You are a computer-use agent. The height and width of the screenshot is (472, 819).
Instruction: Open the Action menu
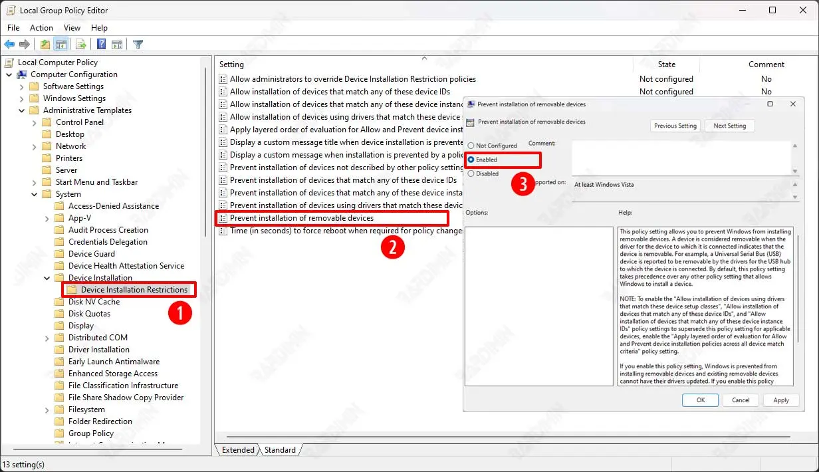pyautogui.click(x=41, y=28)
